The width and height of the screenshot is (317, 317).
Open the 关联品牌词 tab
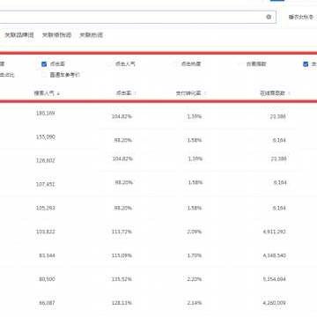coord(19,35)
